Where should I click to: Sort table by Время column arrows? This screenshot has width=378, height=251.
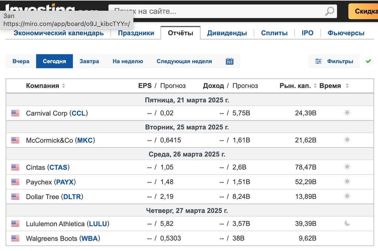(347, 86)
